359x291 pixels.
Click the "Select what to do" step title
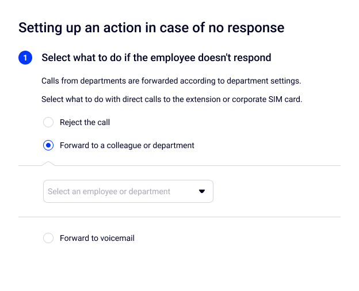click(x=156, y=58)
